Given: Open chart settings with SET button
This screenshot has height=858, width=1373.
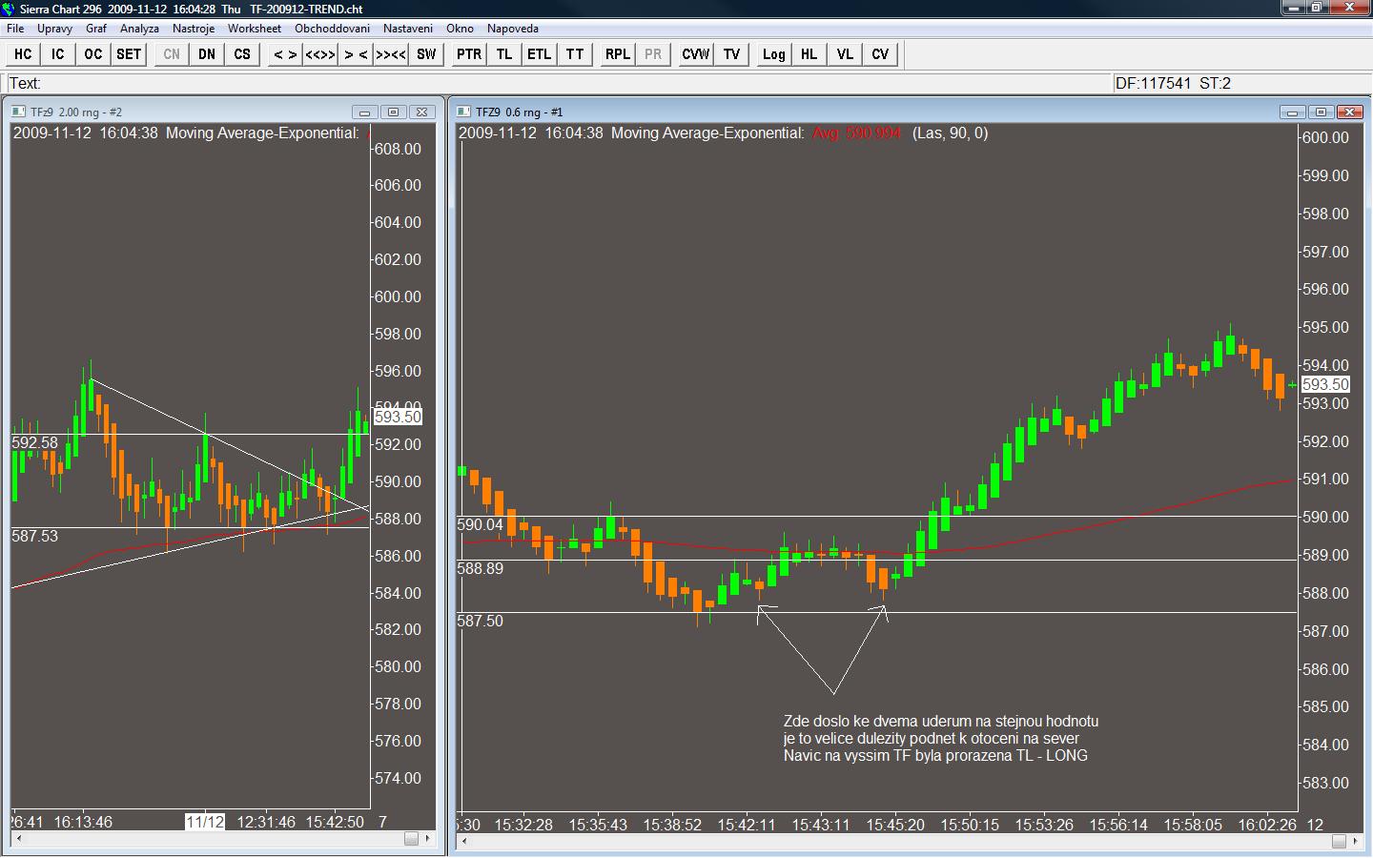Looking at the screenshot, I should 129,54.
